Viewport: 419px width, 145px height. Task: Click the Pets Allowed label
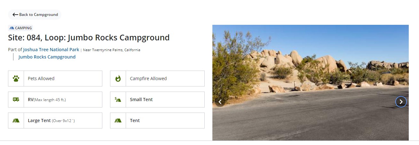41,79
